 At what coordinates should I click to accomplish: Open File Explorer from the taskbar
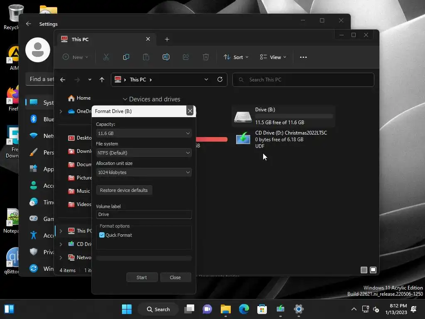[225, 309]
